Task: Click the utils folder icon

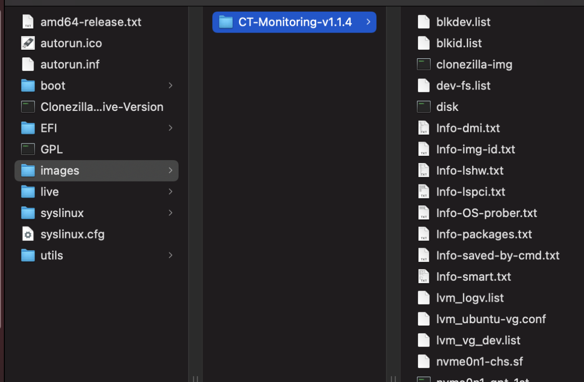Action: tap(28, 255)
